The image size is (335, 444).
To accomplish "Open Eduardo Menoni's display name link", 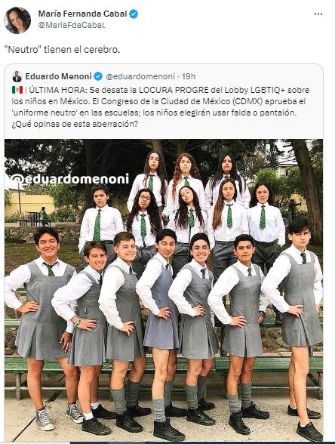I will (x=59, y=76).
